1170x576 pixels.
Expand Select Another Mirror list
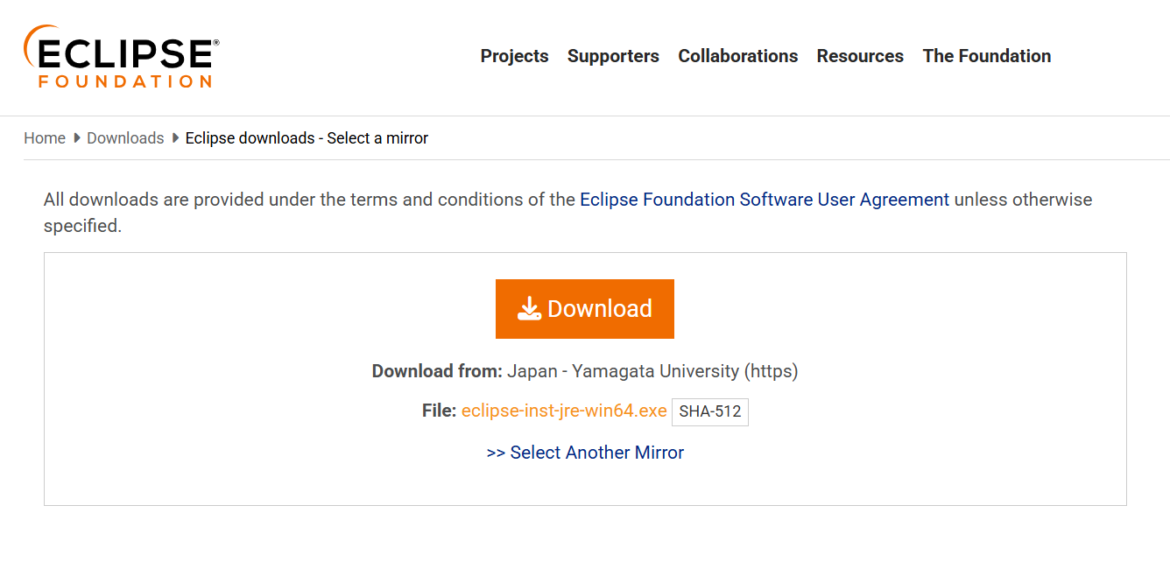[x=585, y=453]
